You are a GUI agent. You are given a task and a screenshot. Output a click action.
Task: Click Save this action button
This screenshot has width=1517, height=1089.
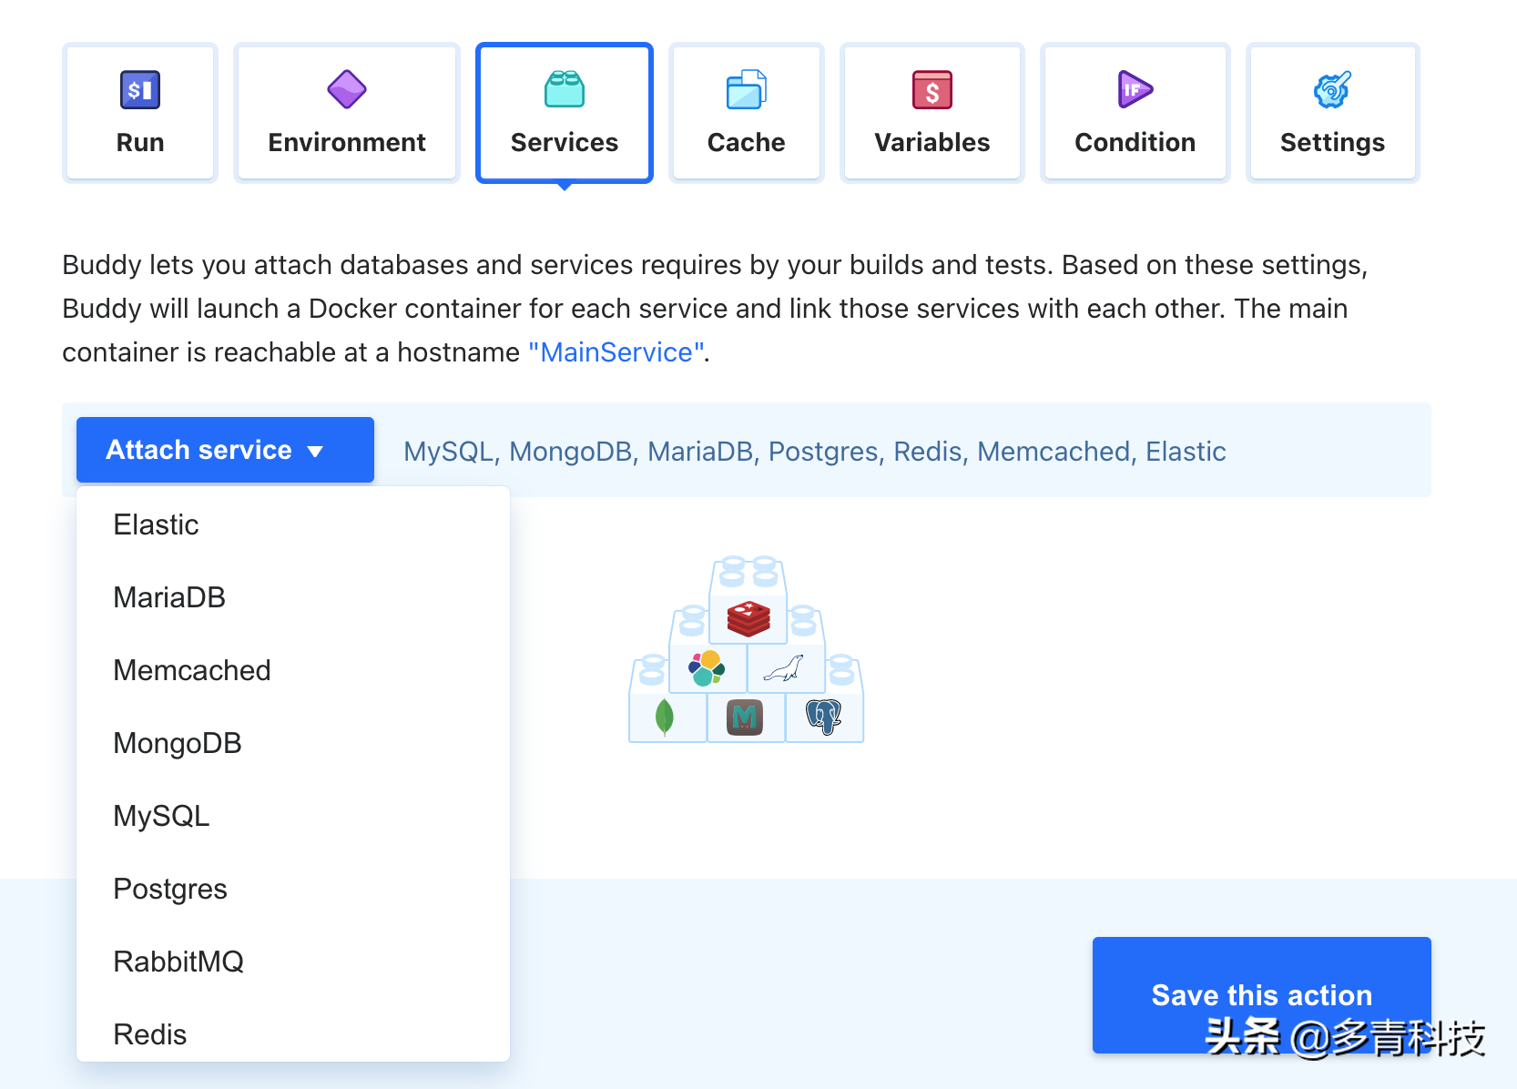click(x=1262, y=994)
